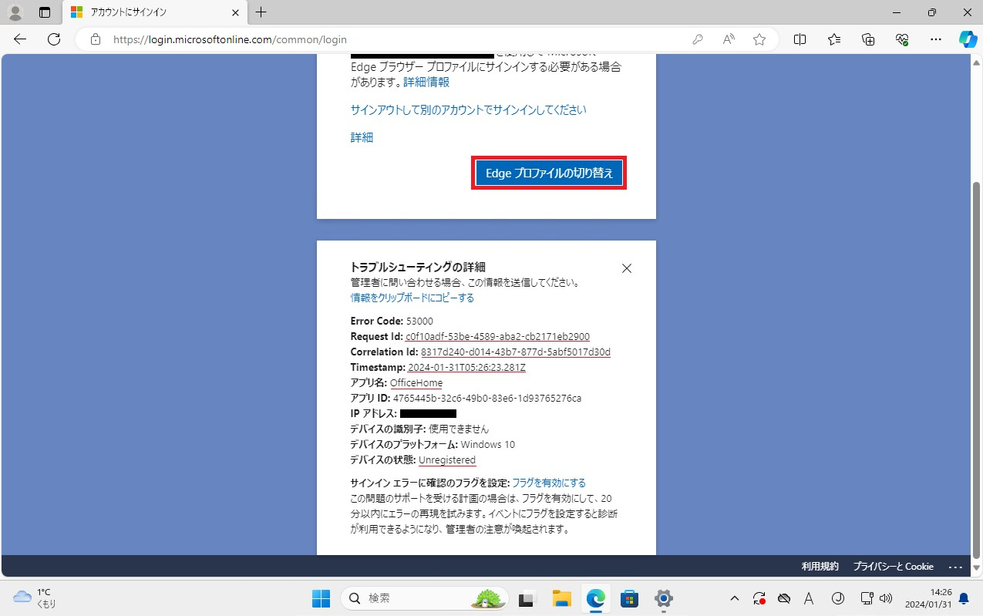Screen dimensions: 983x616
Task: Click the フラグを有効にする link
Action: [x=549, y=483]
